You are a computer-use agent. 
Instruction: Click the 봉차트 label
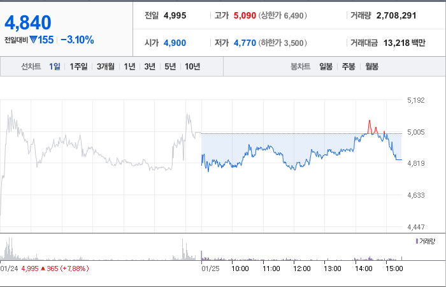pos(300,66)
